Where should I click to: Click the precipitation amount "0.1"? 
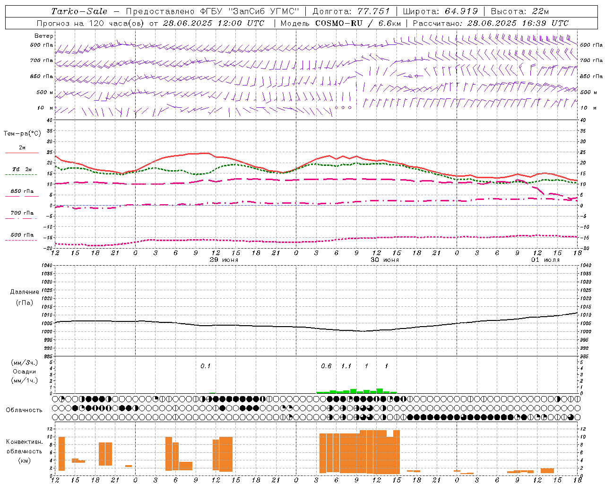(x=205, y=366)
